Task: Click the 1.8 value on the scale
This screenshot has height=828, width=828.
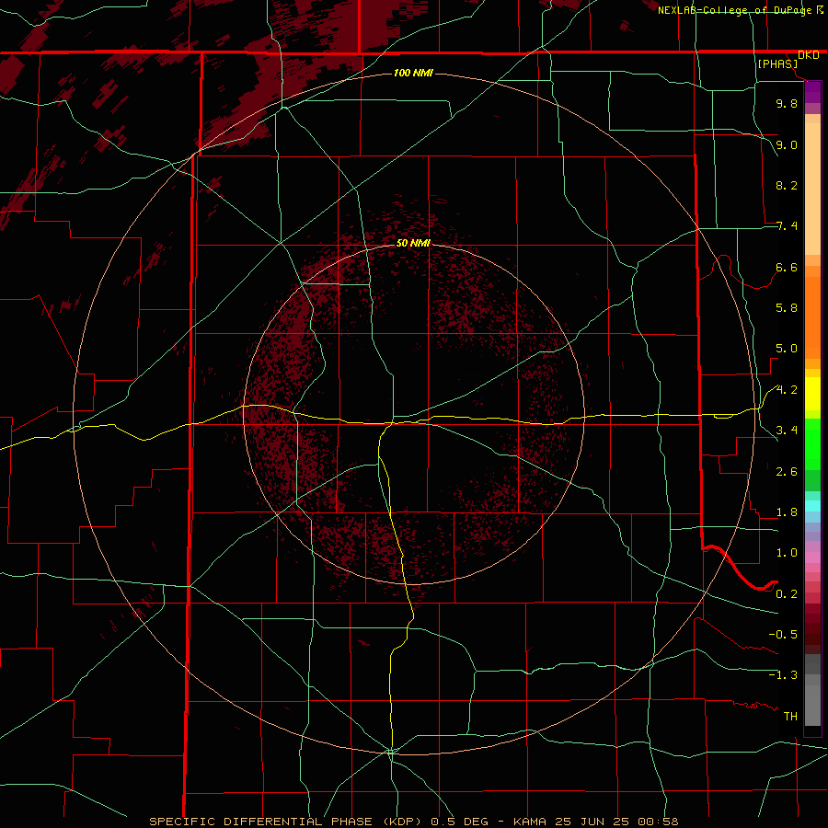Action: coord(787,512)
